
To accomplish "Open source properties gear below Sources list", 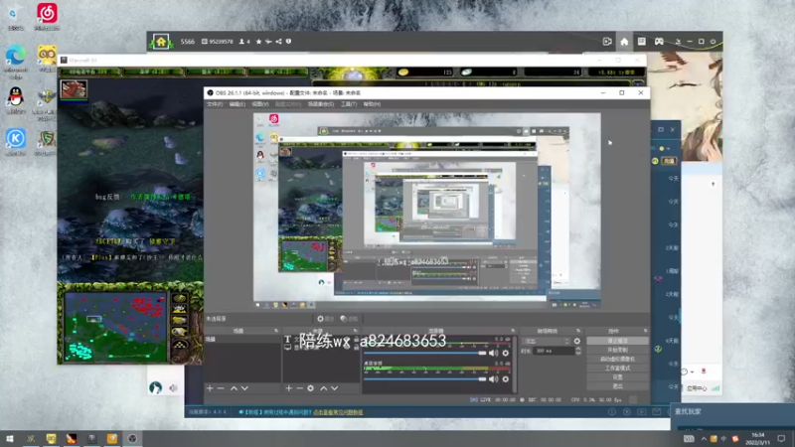I will 310,388.
